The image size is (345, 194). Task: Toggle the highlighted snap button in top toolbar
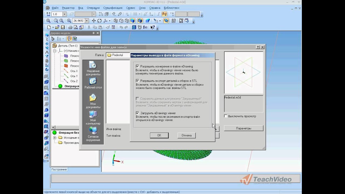tap(164, 14)
